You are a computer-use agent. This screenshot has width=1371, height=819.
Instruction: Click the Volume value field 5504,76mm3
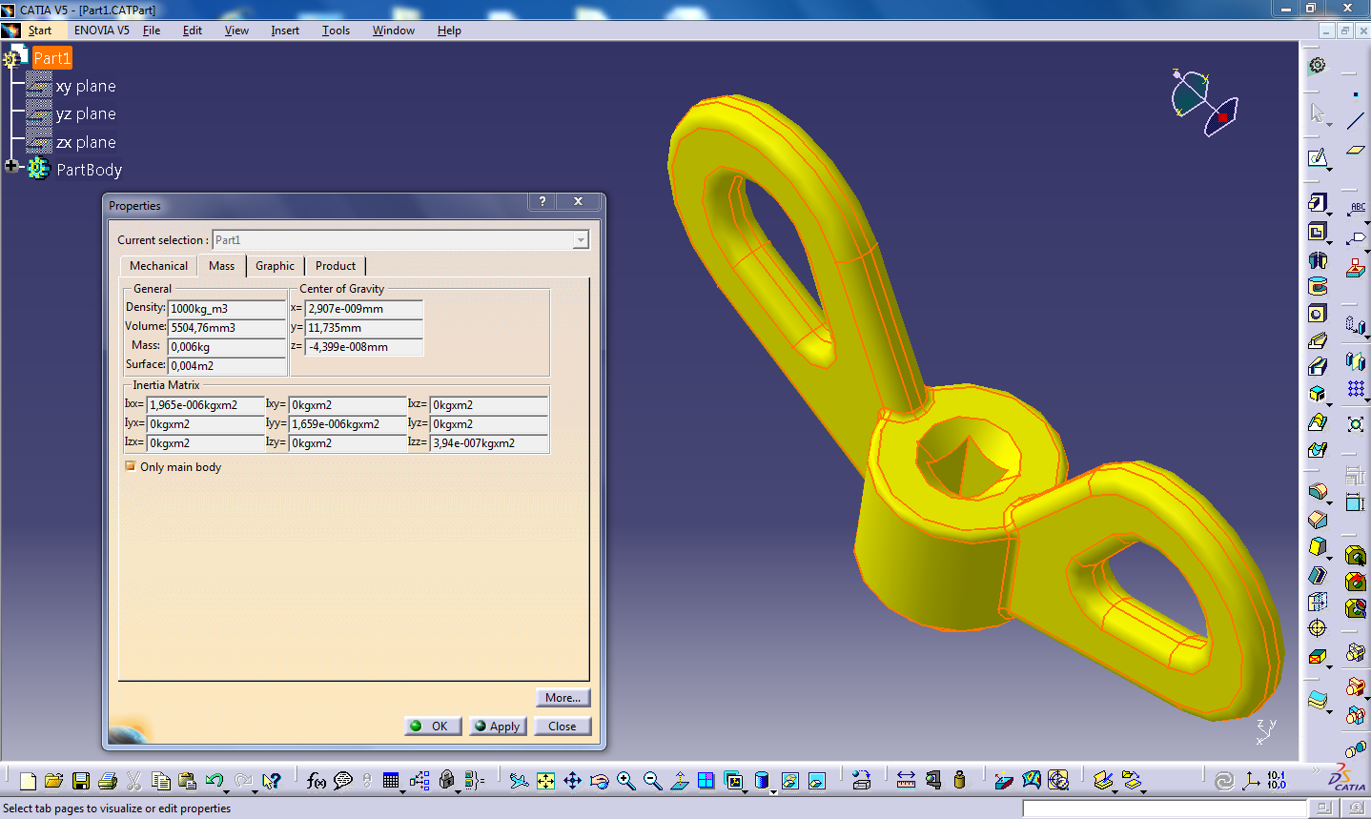[227, 328]
